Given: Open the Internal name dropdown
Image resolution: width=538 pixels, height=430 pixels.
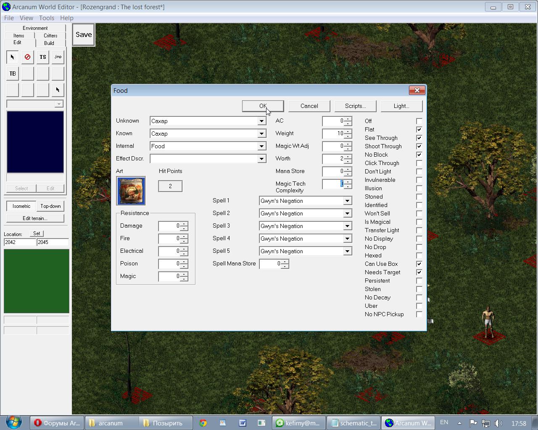Looking at the screenshot, I should coord(261,146).
